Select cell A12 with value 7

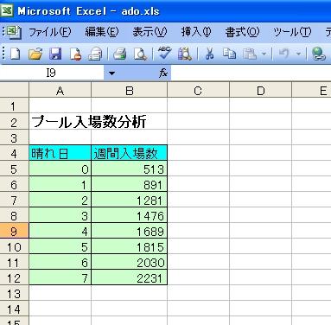[x=60, y=278]
